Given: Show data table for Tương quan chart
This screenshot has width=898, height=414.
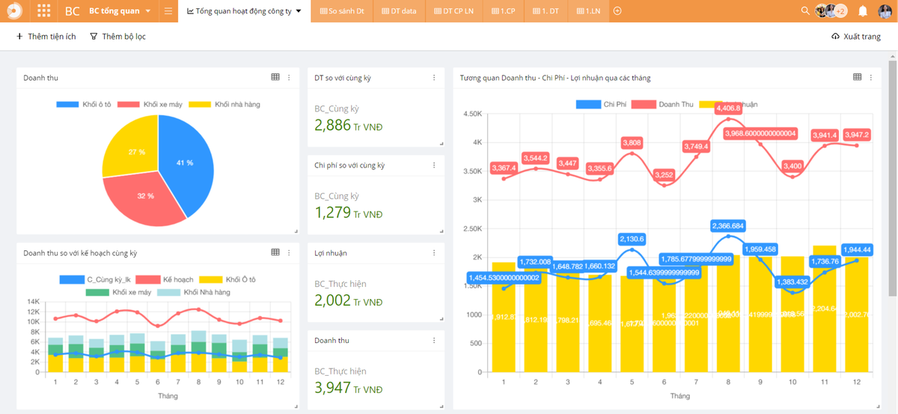Looking at the screenshot, I should pyautogui.click(x=858, y=77).
